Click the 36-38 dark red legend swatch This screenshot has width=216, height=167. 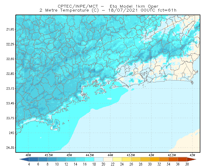(x=183, y=159)
